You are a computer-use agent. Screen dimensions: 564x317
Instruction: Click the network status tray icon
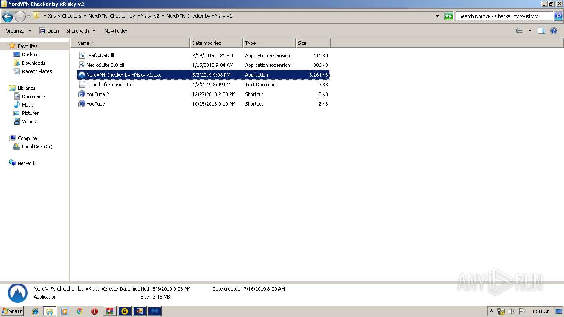point(501,311)
